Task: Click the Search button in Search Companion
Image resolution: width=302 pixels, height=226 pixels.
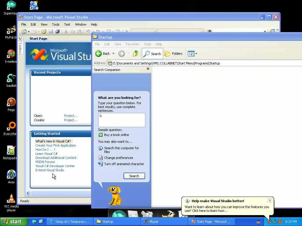Action: (134, 176)
